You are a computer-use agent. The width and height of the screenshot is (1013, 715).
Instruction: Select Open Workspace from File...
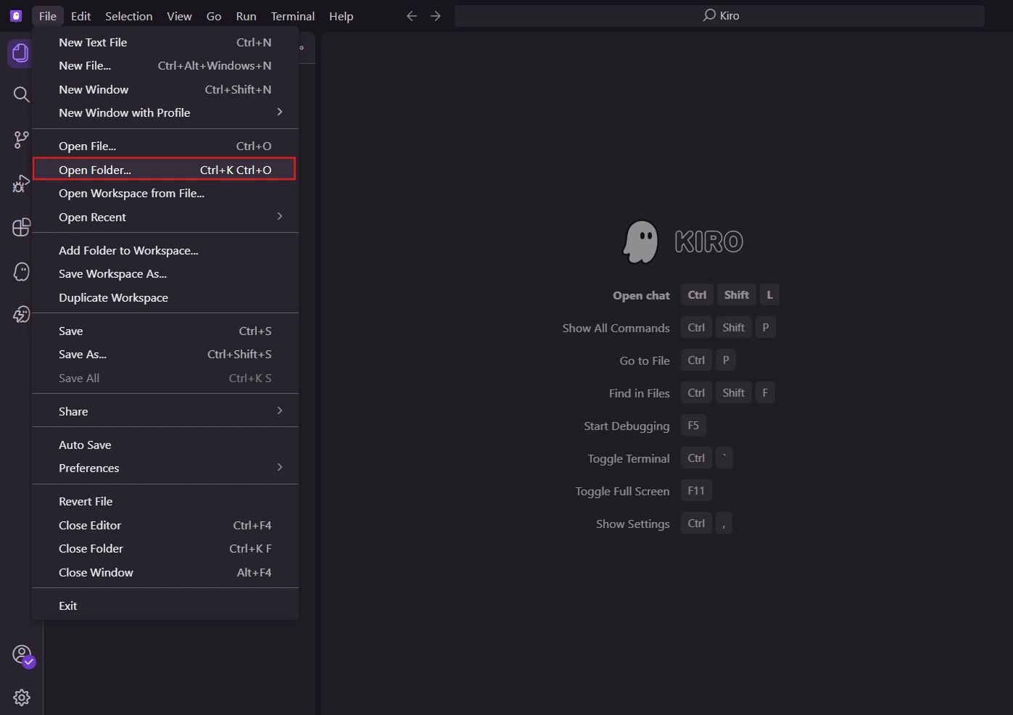click(165, 193)
